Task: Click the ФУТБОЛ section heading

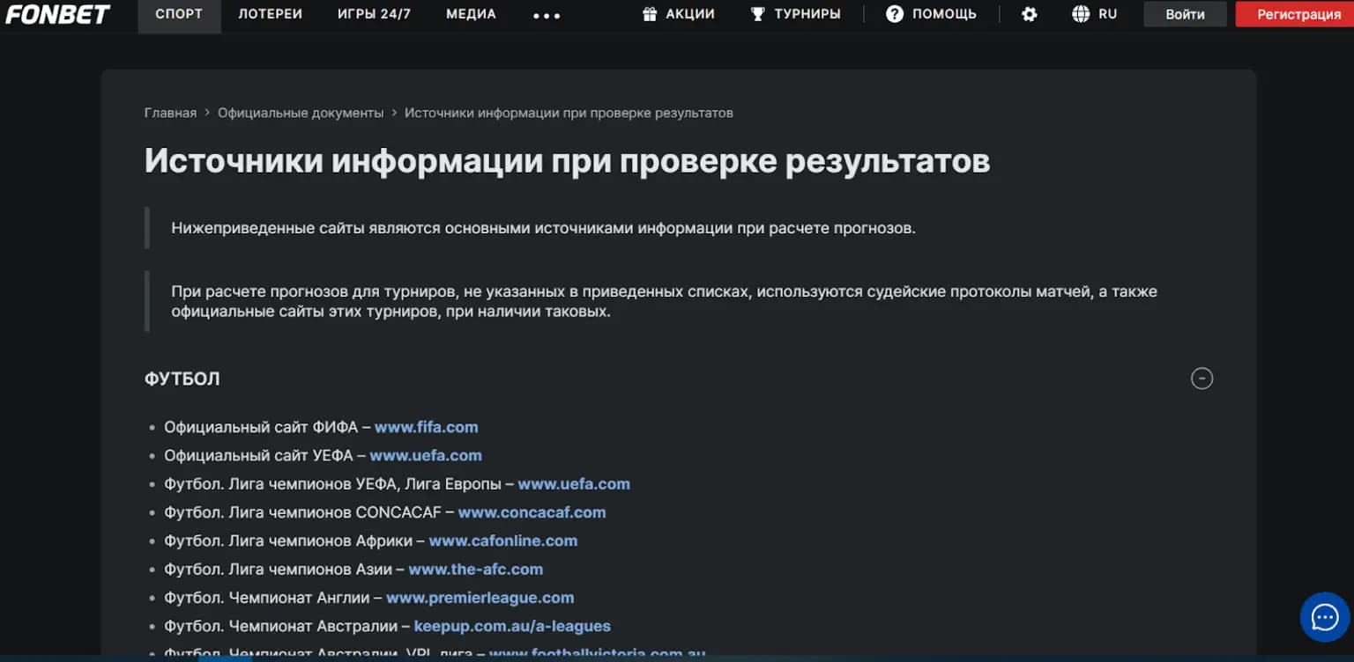Action: (182, 379)
